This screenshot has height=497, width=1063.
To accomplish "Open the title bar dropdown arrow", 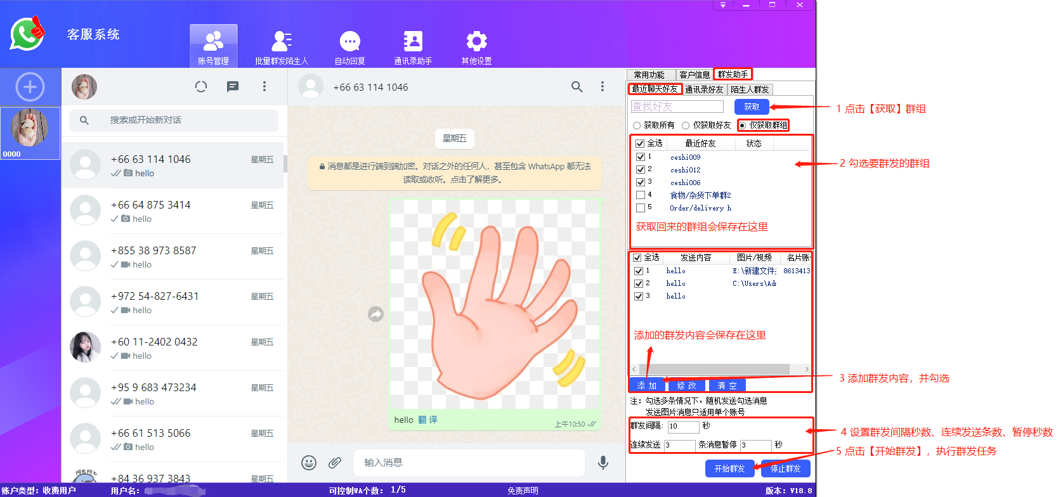I will pos(722,5).
